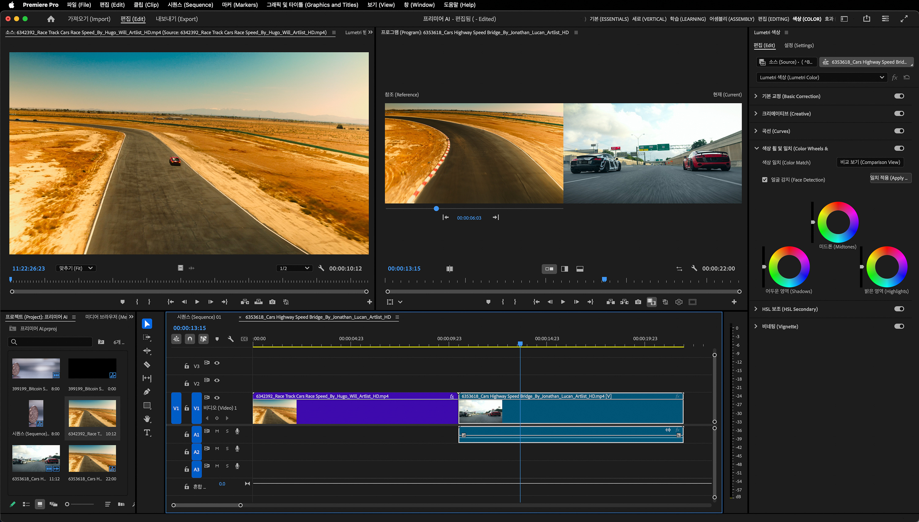Image resolution: width=919 pixels, height=522 pixels.
Task: Hide V3 track with eye icon
Action: tap(217, 363)
